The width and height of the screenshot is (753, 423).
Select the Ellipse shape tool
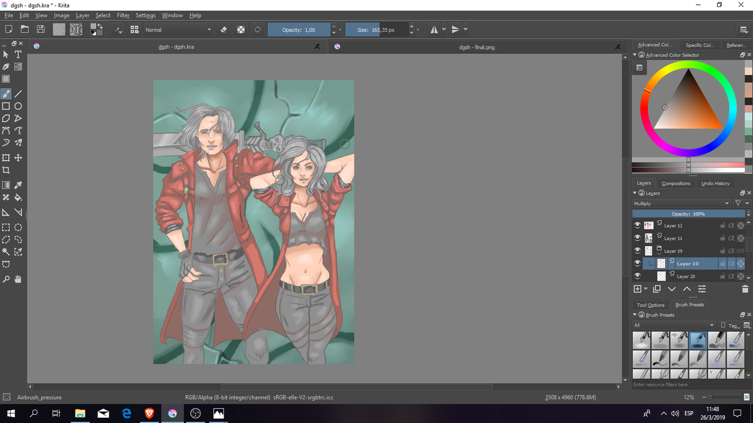pos(18,106)
